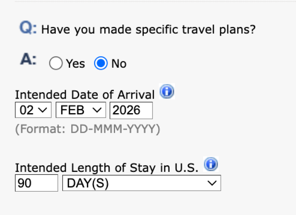This screenshot has width=296, height=215.
Task: Select the Yes radio button
Action: pos(56,63)
